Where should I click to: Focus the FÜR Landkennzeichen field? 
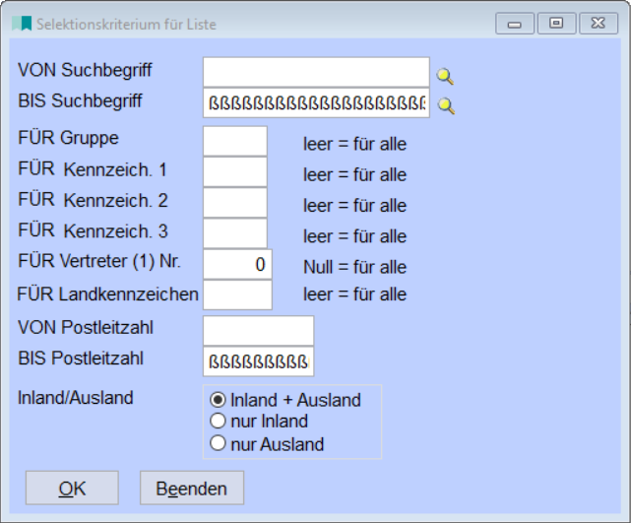tap(237, 294)
